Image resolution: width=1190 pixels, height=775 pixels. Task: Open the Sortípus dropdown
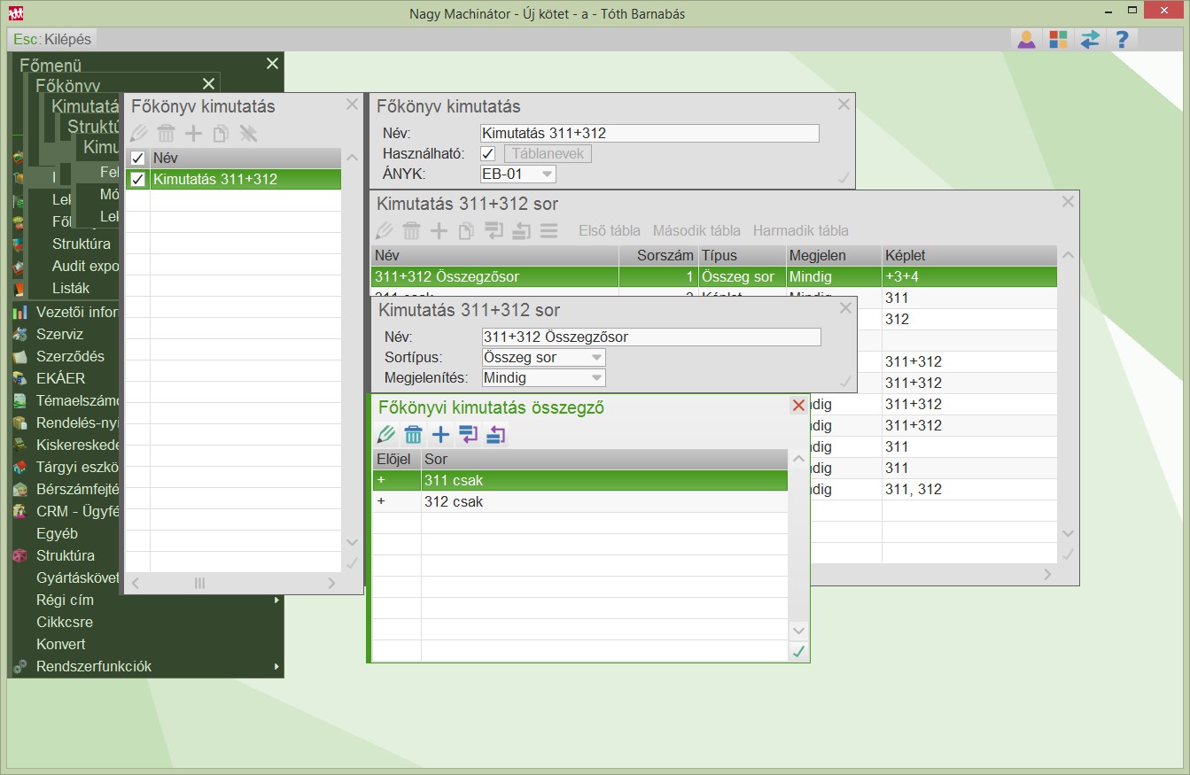click(543, 358)
